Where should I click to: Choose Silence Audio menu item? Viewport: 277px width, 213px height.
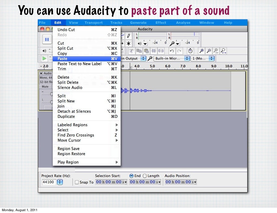[87, 88]
